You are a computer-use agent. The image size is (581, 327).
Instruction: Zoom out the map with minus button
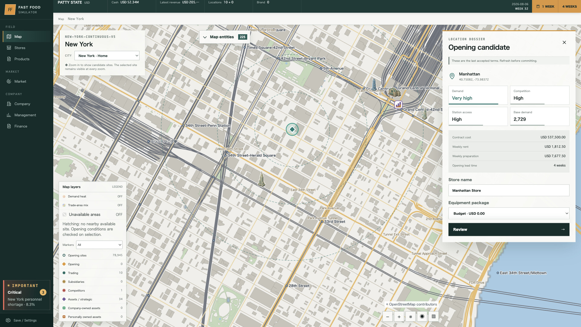coord(388,317)
